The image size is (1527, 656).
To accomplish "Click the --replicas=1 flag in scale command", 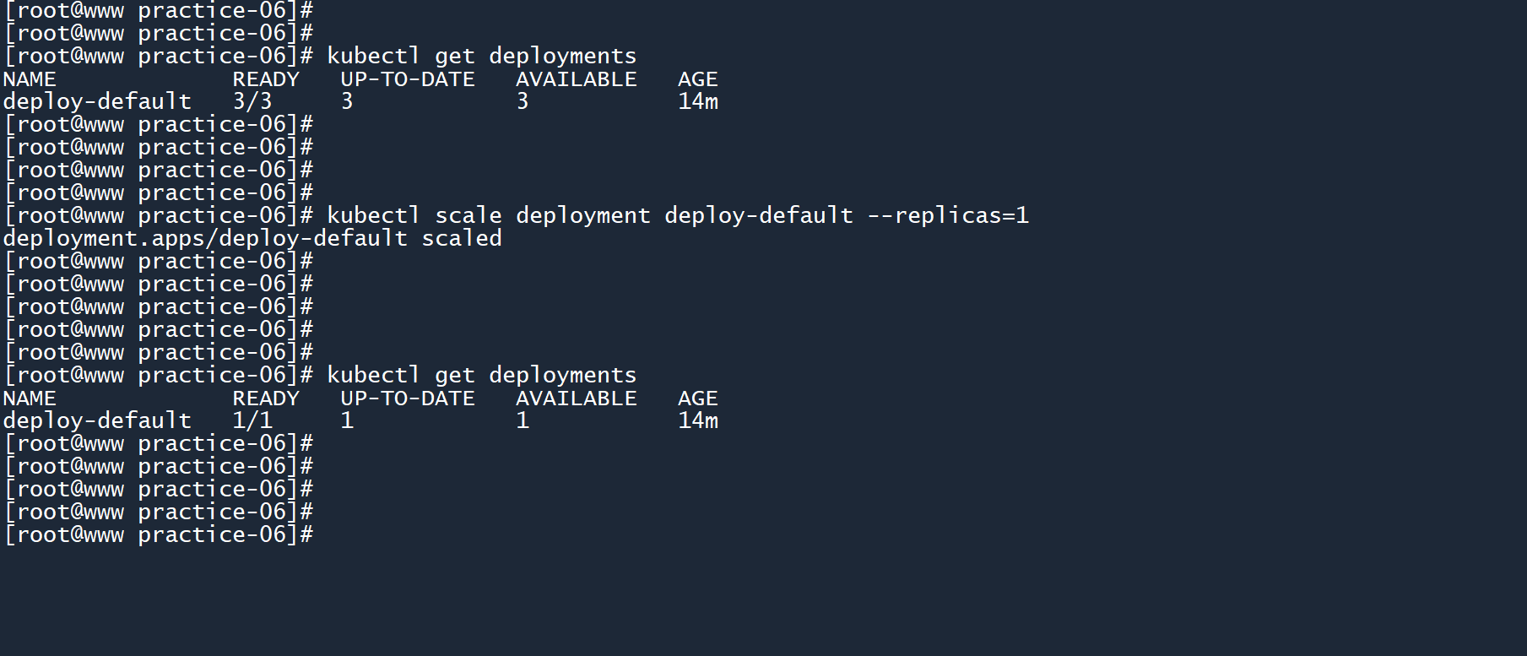I will tap(948, 216).
